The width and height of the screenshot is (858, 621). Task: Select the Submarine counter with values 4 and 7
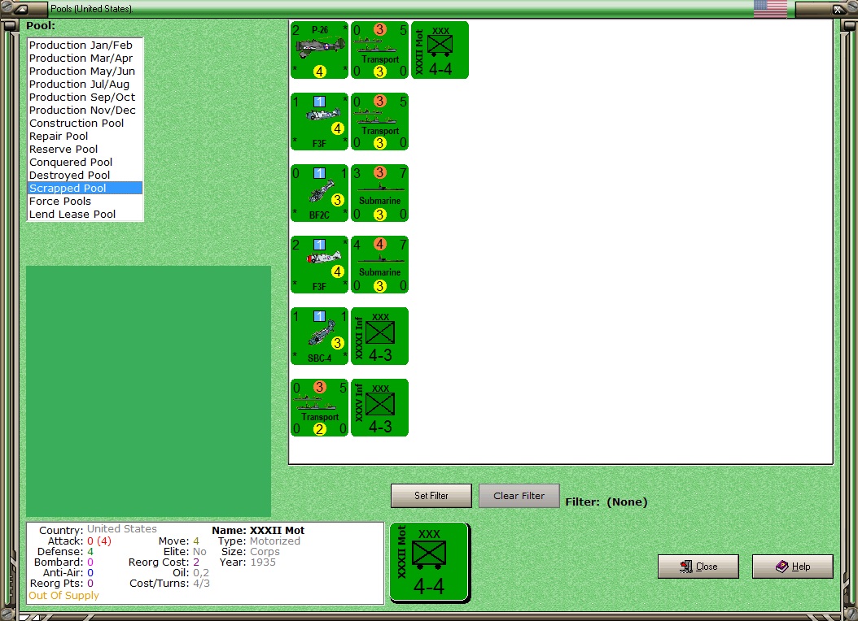380,264
